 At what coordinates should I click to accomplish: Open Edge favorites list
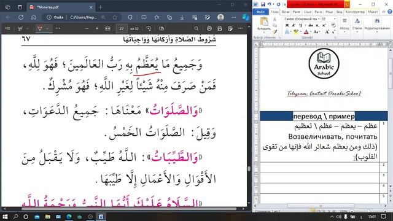(157, 17)
